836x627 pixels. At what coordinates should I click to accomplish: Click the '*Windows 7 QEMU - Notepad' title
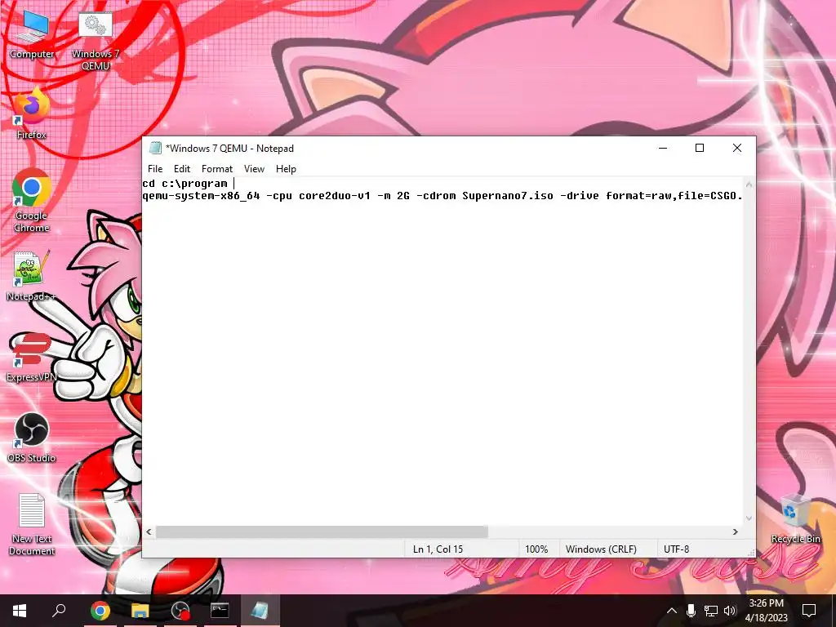click(x=229, y=149)
